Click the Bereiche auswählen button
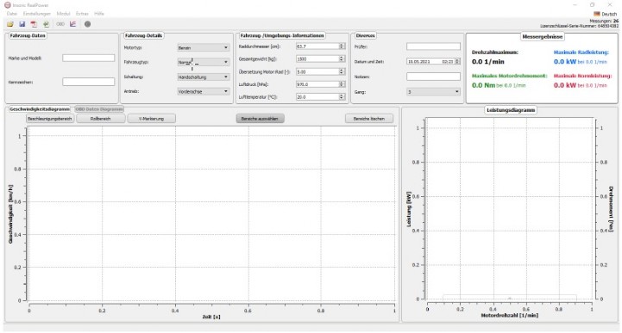This screenshot has width=622, height=333. pos(260,119)
